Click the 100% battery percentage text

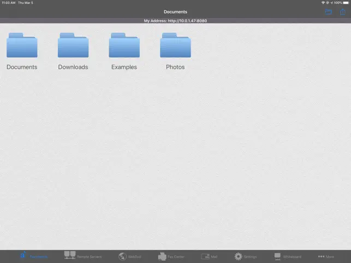point(338,3)
